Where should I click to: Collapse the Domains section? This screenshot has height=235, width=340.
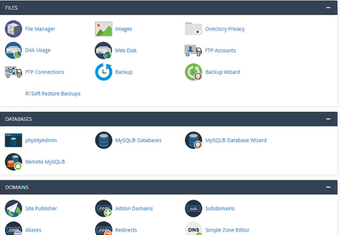coord(328,187)
